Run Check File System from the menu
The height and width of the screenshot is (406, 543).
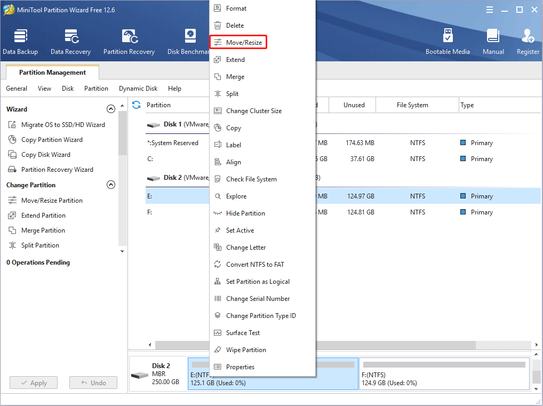(x=262, y=179)
